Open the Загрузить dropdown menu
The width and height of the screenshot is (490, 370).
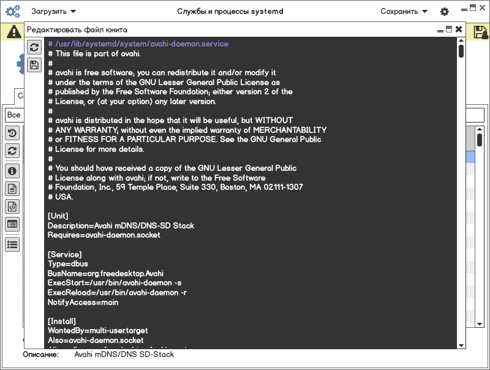pos(53,11)
